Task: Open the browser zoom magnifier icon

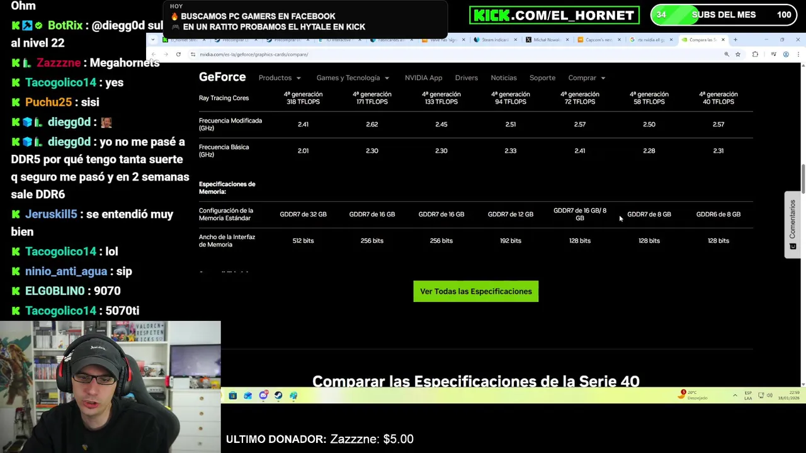Action: pyautogui.click(x=727, y=54)
